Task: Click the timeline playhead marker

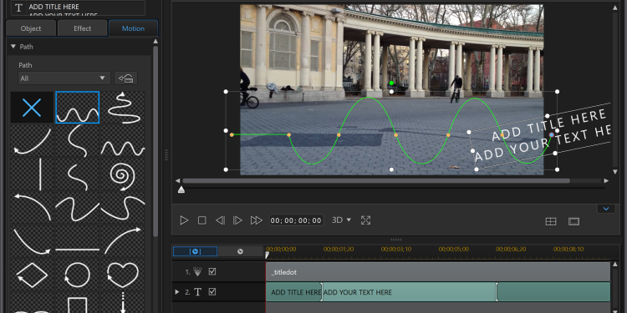Action: (x=268, y=255)
